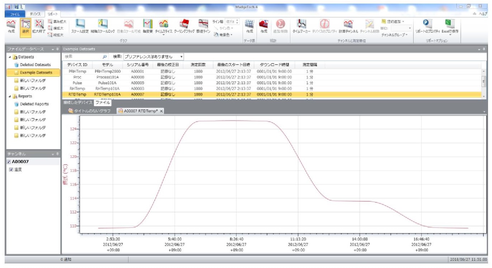Activate the 選択 (select) tool in the ribbon
The width and height of the screenshot is (492, 268).
[25, 26]
